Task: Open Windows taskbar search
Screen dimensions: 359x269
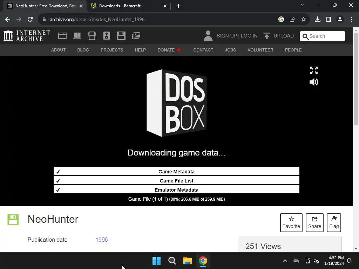Action: 172,261
